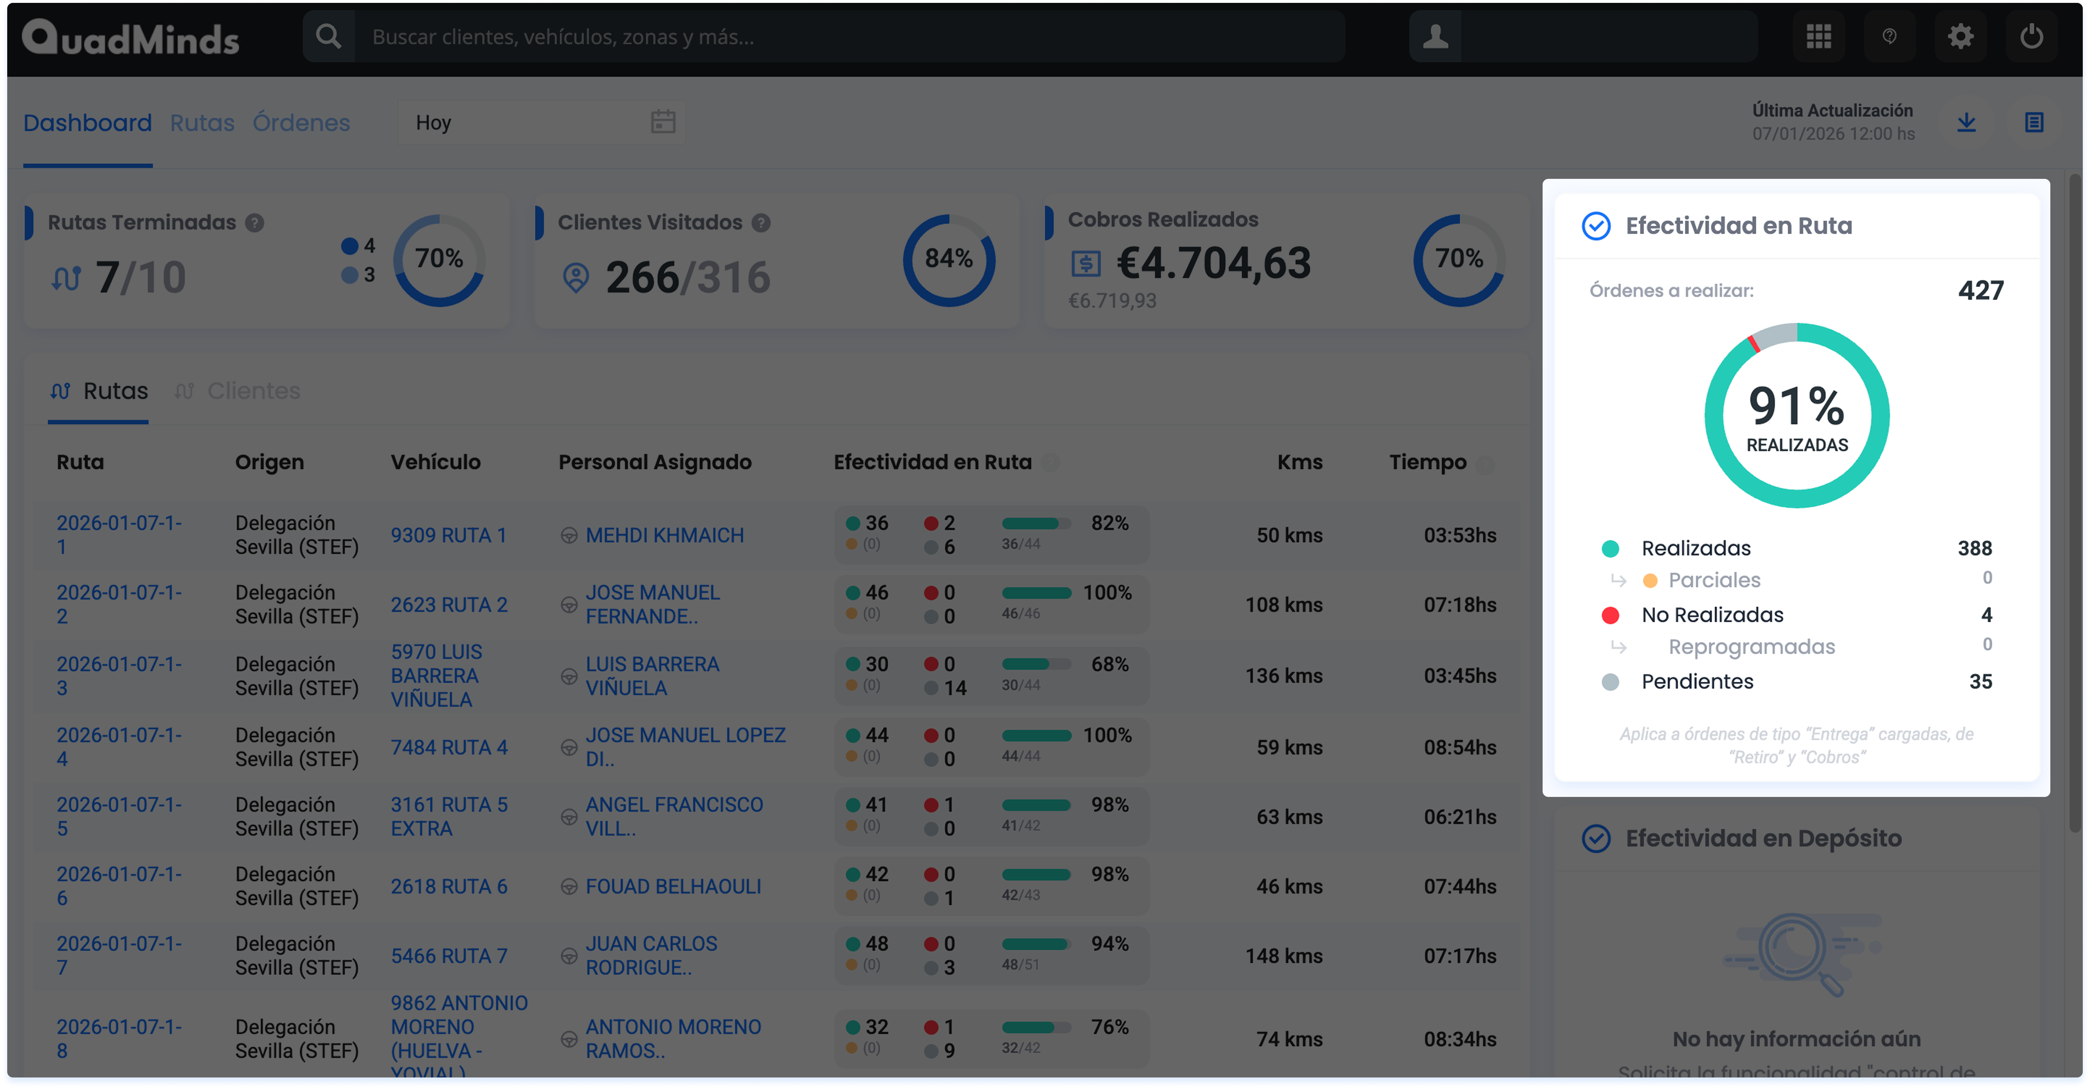Open the settings gear icon
This screenshot has height=1089, width=2090.
pos(1960,36)
